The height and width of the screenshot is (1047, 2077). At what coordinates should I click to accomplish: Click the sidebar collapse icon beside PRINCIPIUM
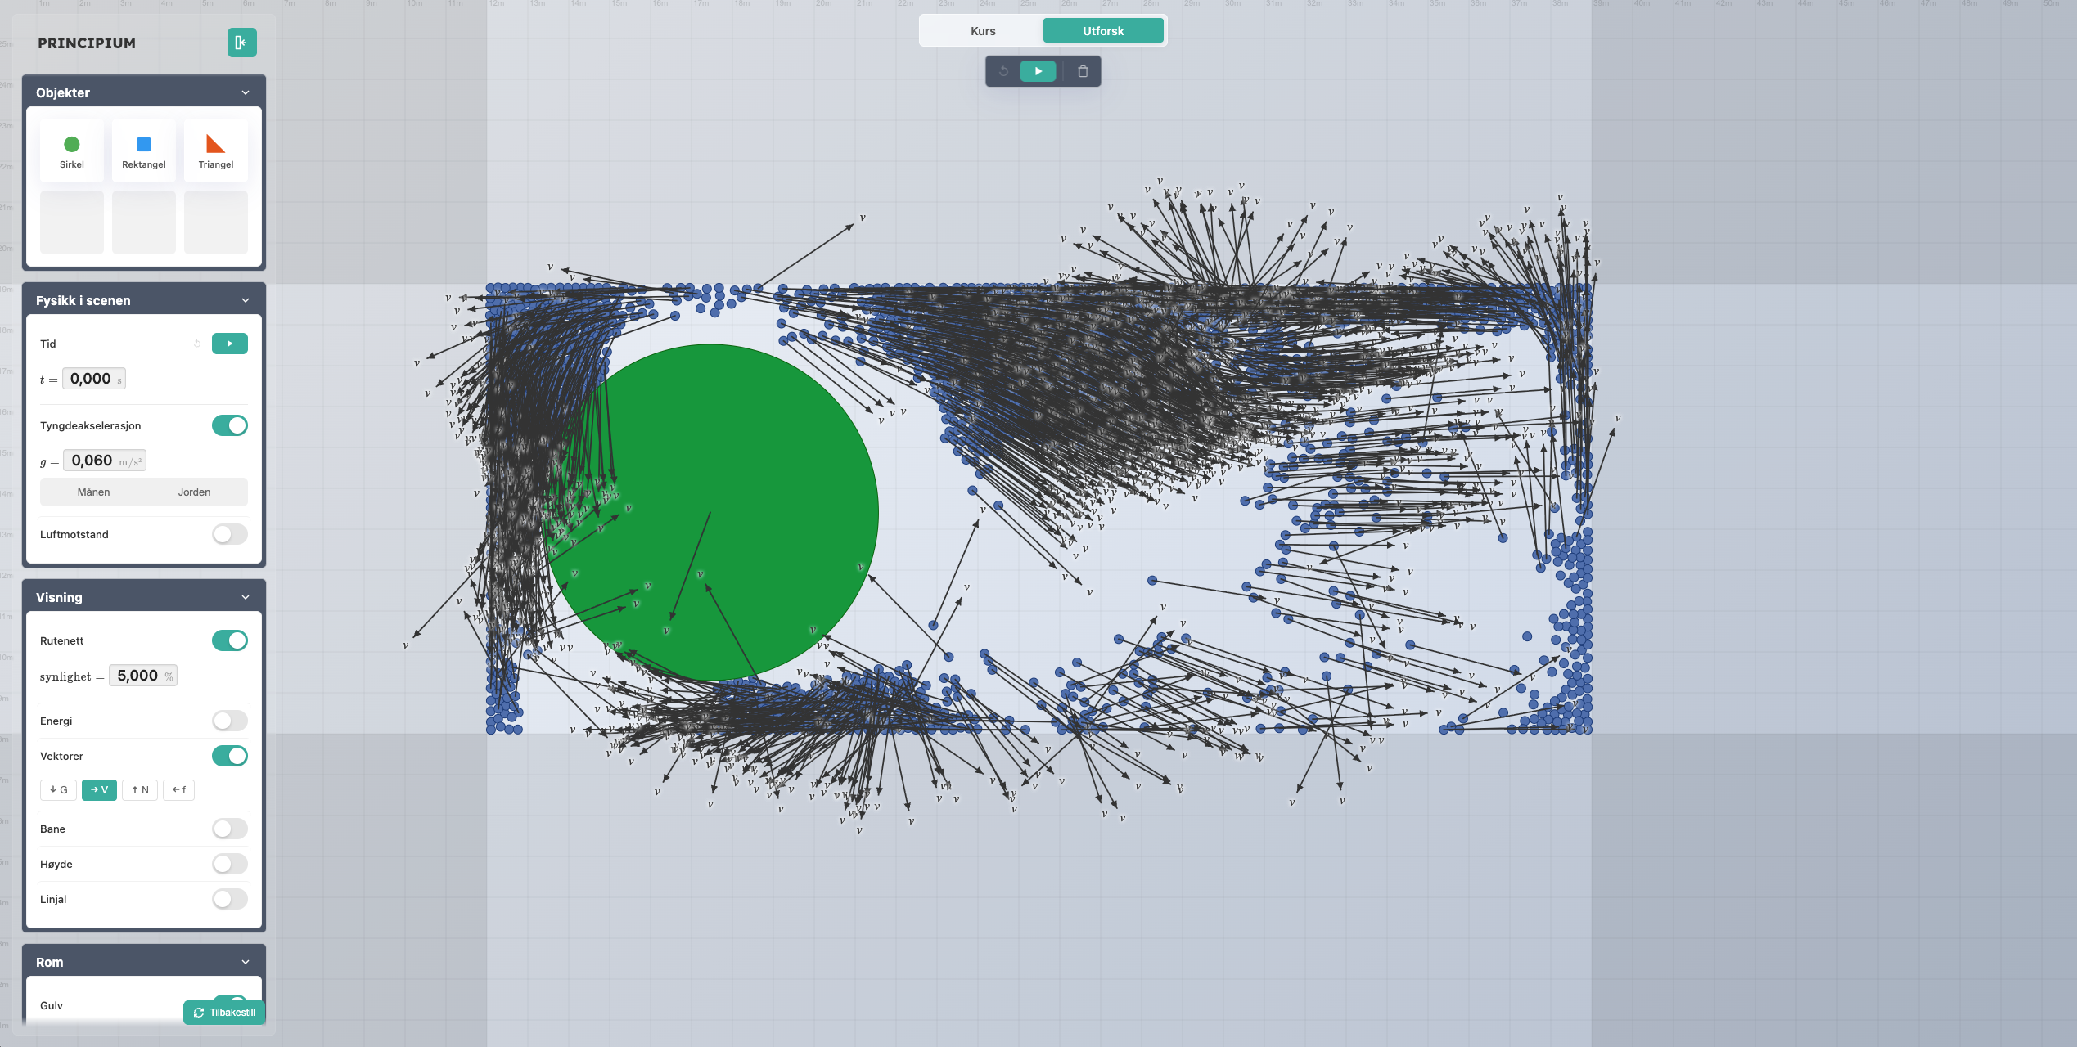pos(241,43)
